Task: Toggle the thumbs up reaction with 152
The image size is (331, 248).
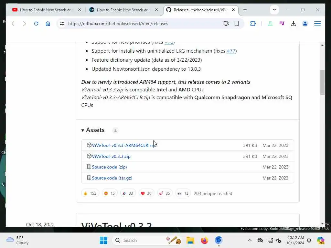Action: [x=90, y=193]
